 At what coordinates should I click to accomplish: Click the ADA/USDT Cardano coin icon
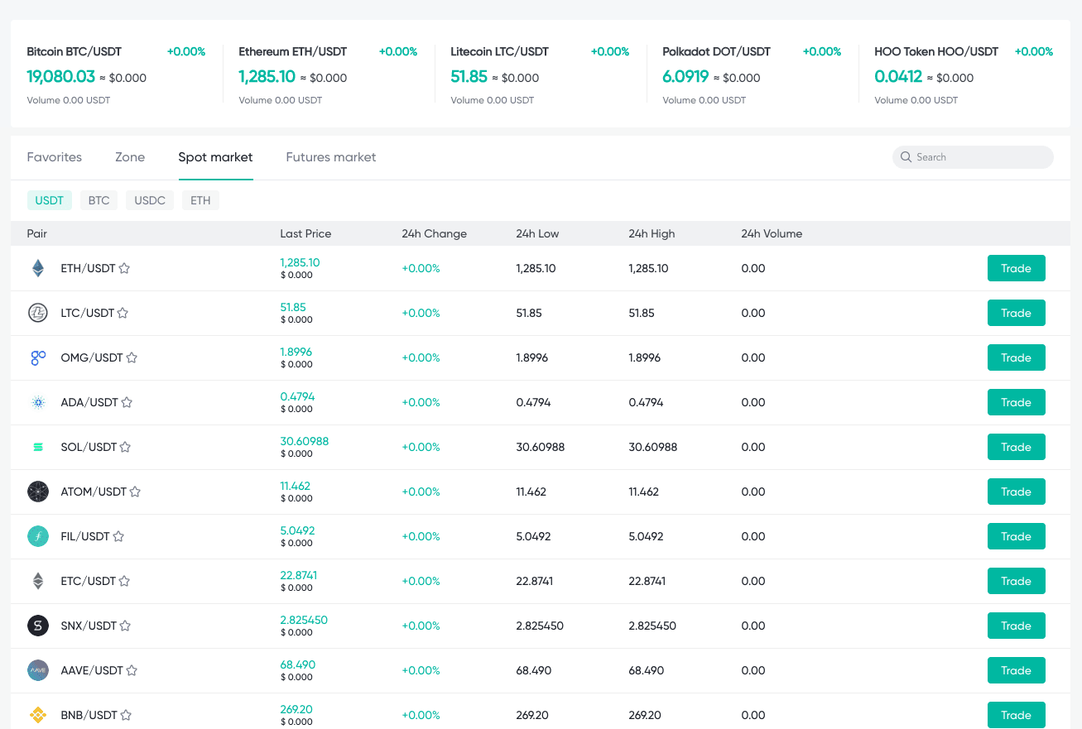(38, 402)
